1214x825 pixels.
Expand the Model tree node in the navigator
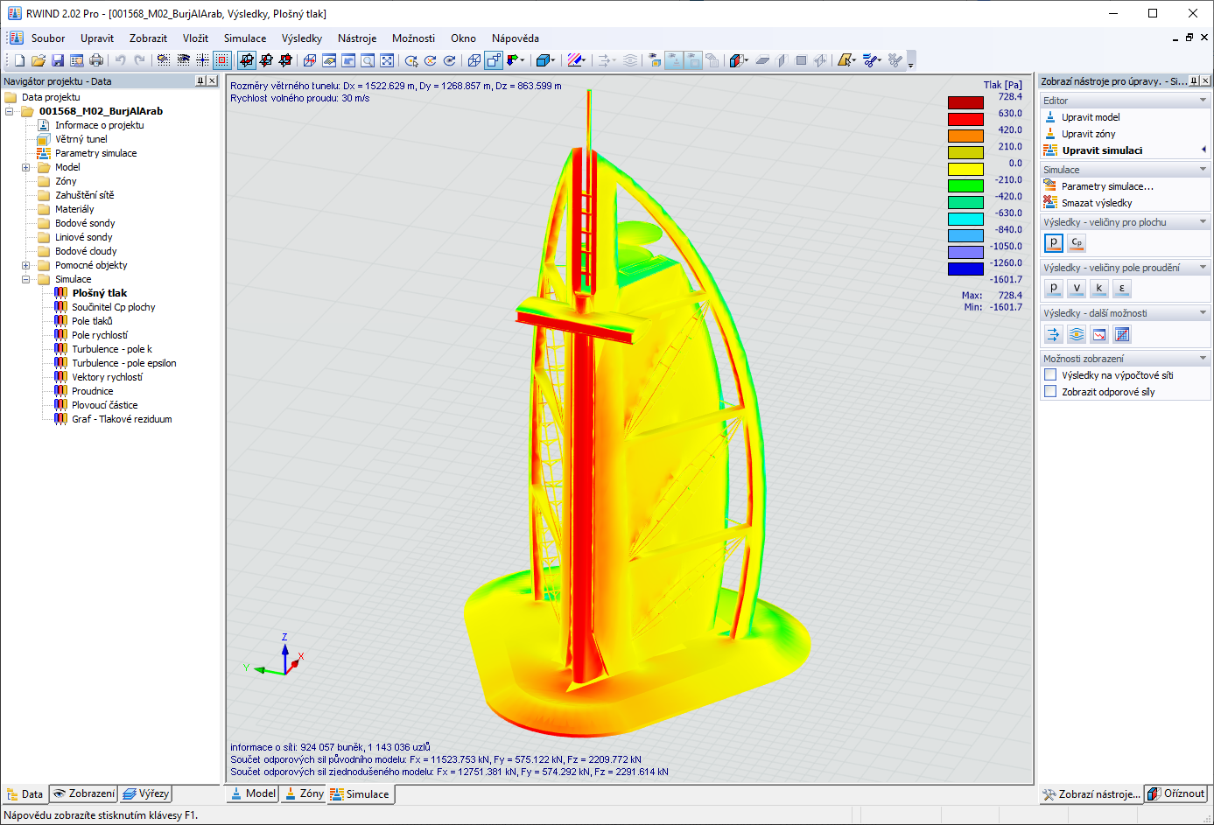click(x=25, y=166)
